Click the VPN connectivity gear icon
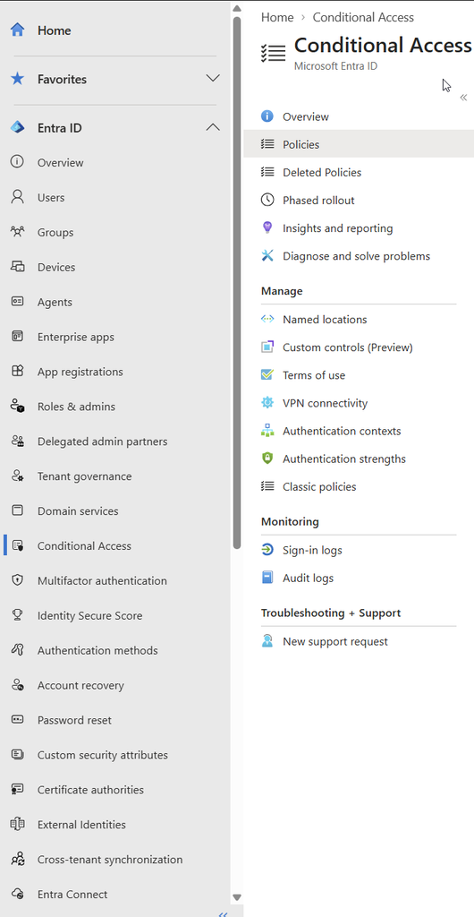This screenshot has height=917, width=474. 267,403
